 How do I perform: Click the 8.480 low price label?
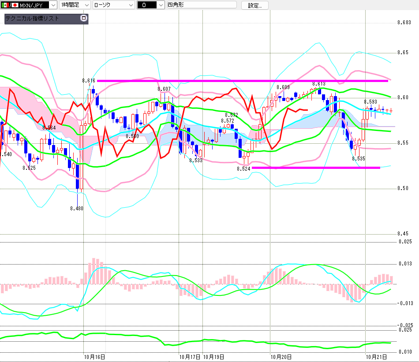pos(77,209)
